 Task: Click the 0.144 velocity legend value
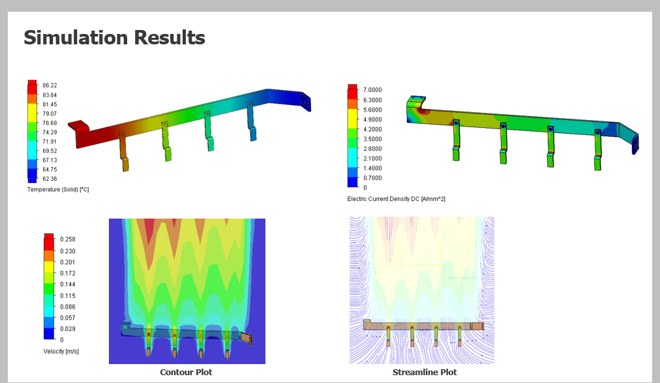(68, 284)
